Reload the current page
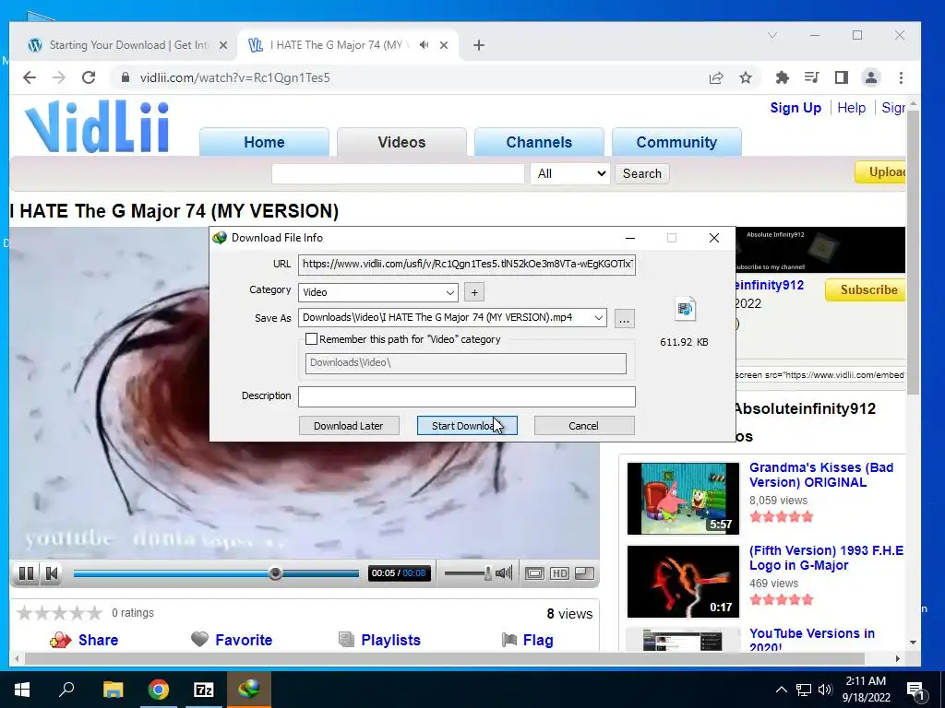This screenshot has height=708, width=945. (89, 77)
